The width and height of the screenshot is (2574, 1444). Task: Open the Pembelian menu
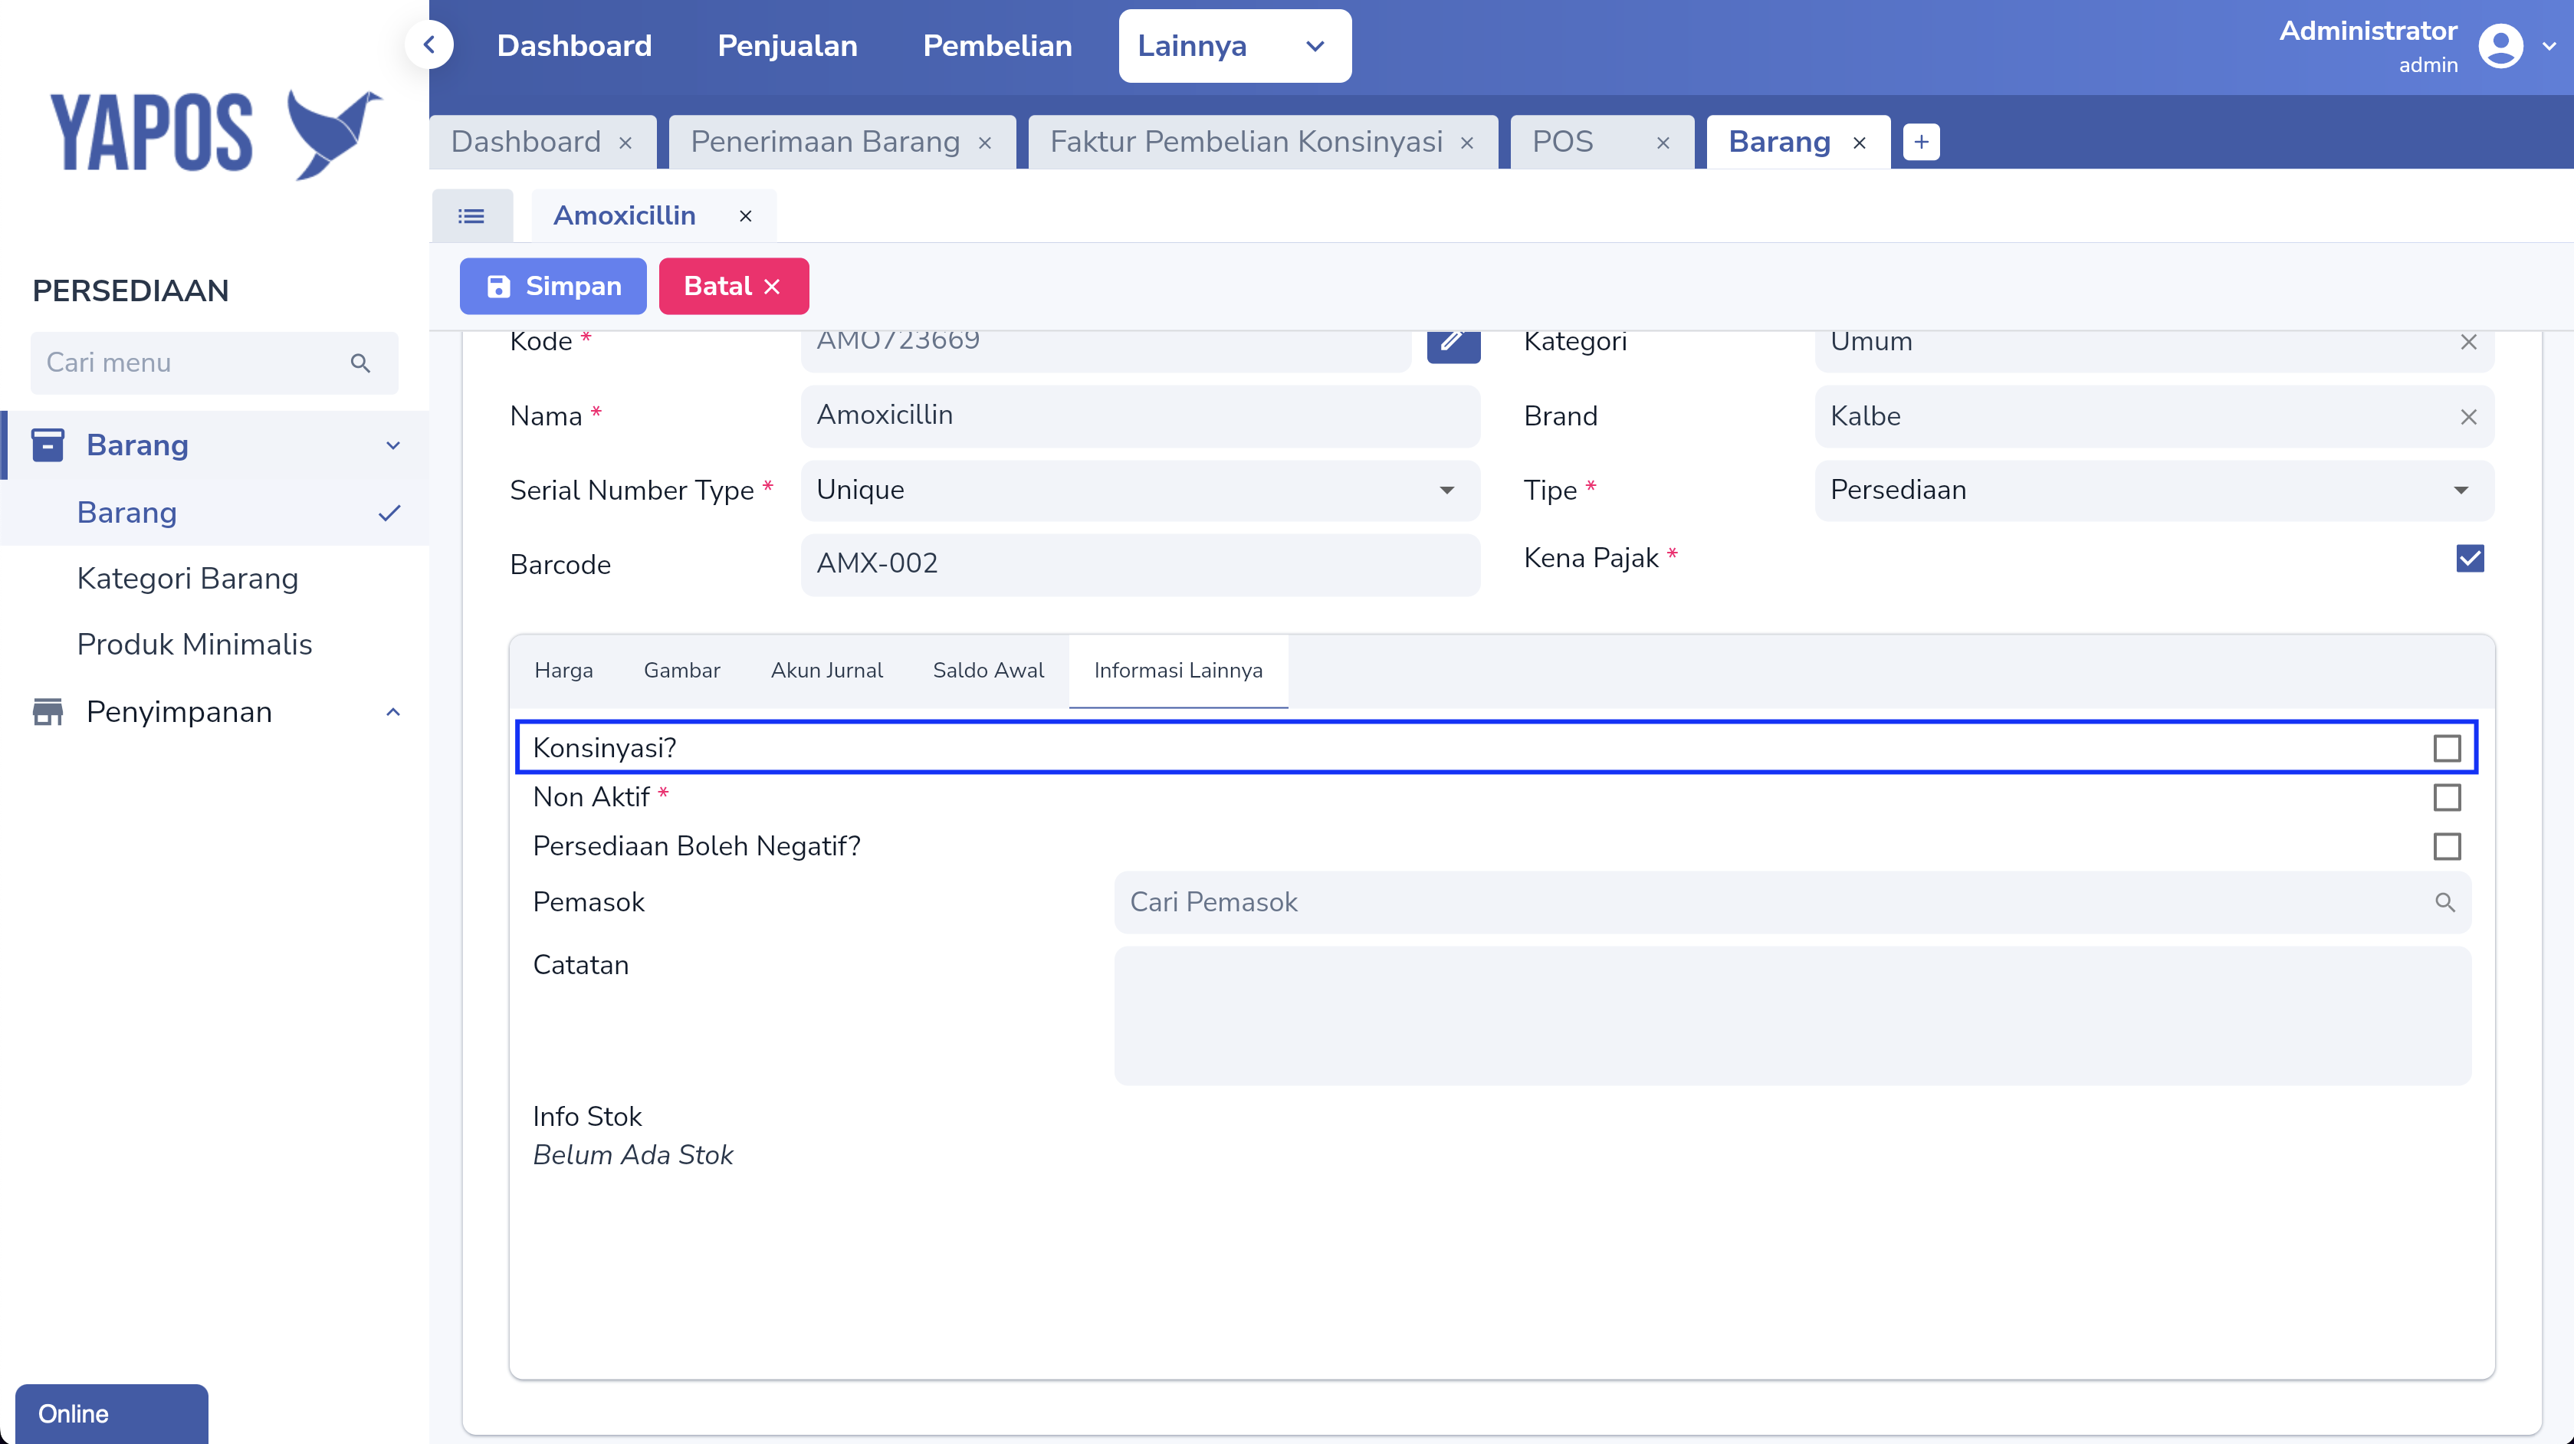(997, 46)
